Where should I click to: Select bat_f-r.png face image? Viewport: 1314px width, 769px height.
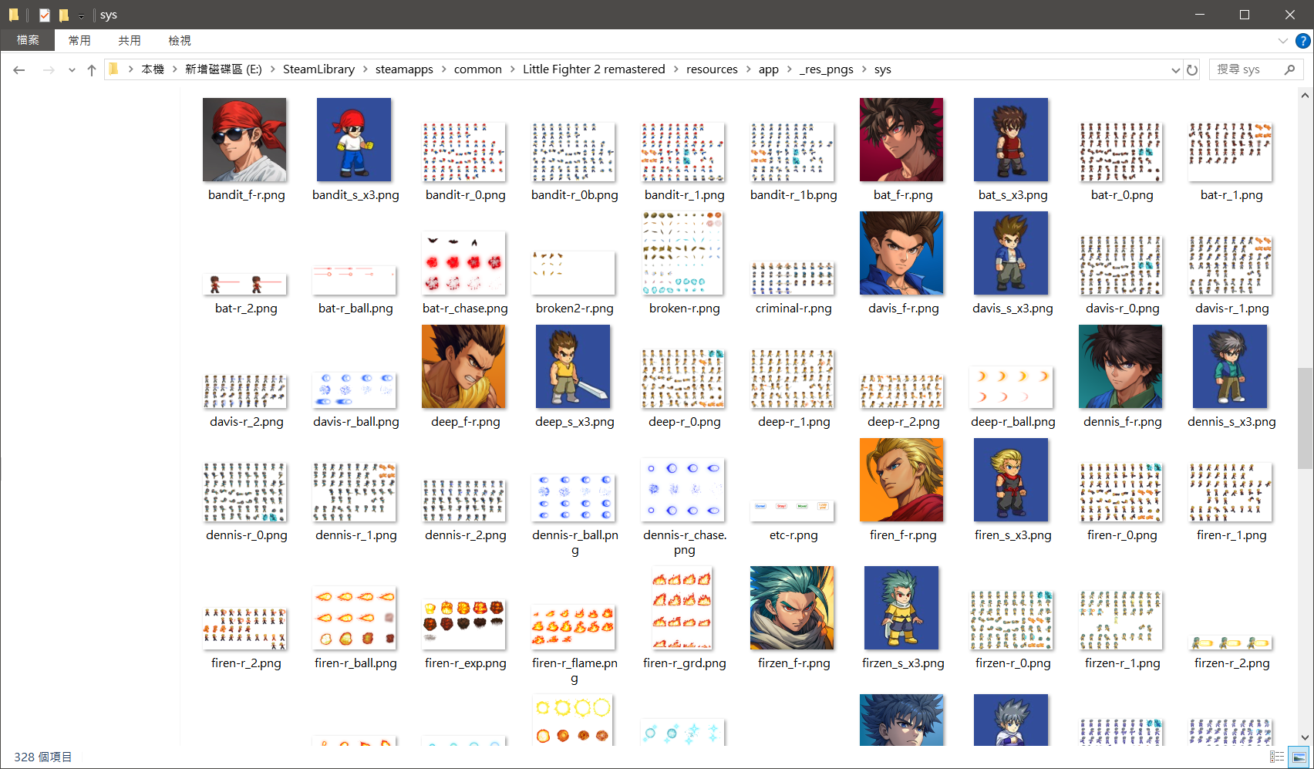901,140
